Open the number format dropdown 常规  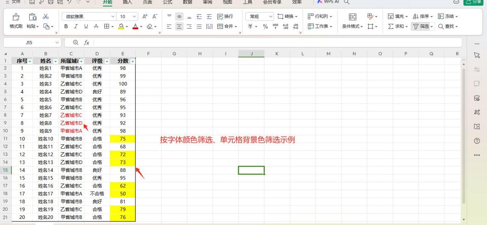click(x=259, y=17)
